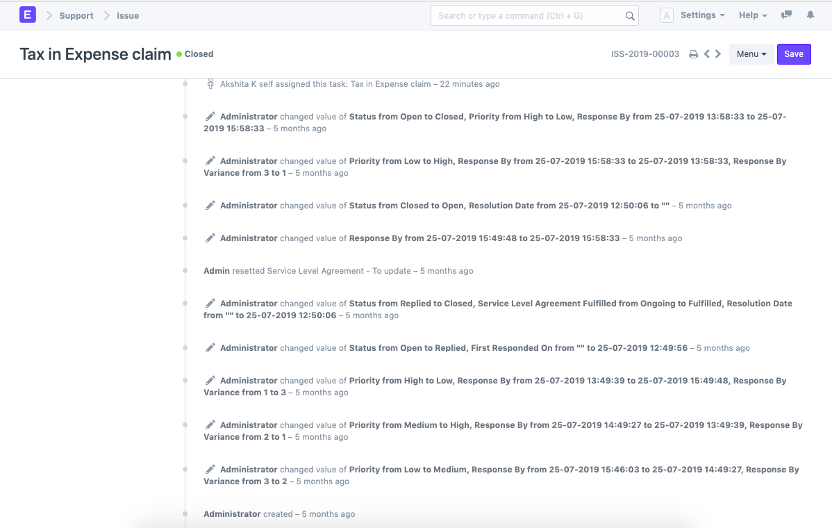
Task: Go to next document with right chevron icon
Action: (718, 53)
